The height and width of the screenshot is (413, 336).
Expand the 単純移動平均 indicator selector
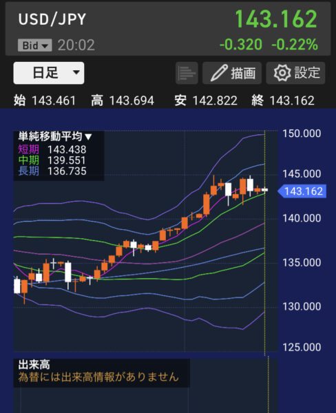(55, 136)
